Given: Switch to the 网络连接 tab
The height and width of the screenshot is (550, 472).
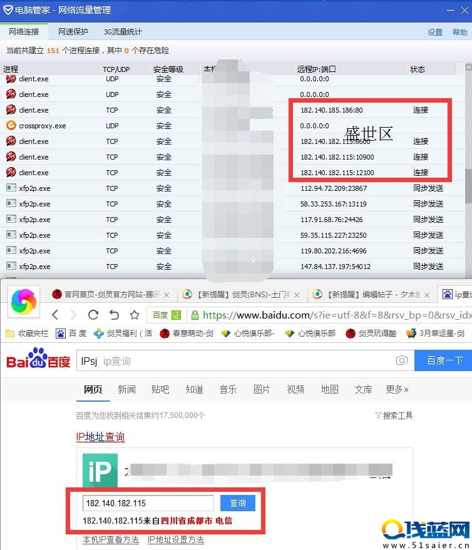Looking at the screenshot, I should pyautogui.click(x=24, y=32).
